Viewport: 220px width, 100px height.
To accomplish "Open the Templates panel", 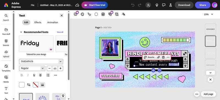I will pyautogui.click(x=6, y=68).
